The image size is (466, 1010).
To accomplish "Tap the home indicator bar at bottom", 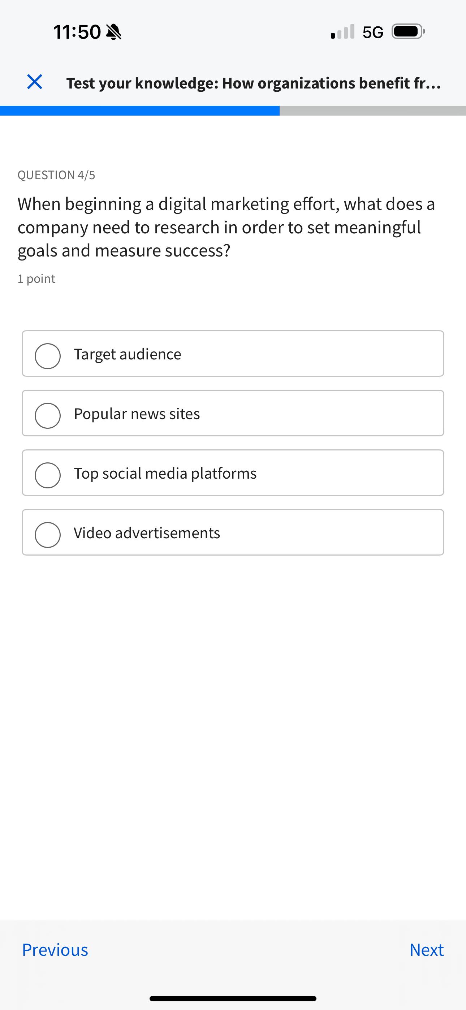I will pos(233,998).
